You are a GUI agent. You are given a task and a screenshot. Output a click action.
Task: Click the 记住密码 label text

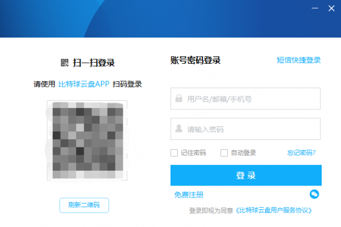pyautogui.click(x=193, y=153)
